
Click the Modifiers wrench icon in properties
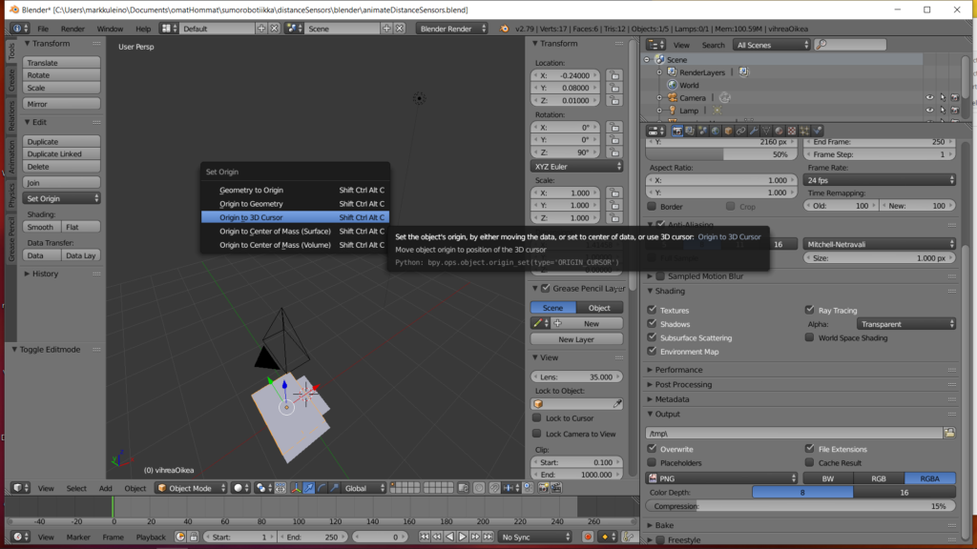[x=754, y=131]
